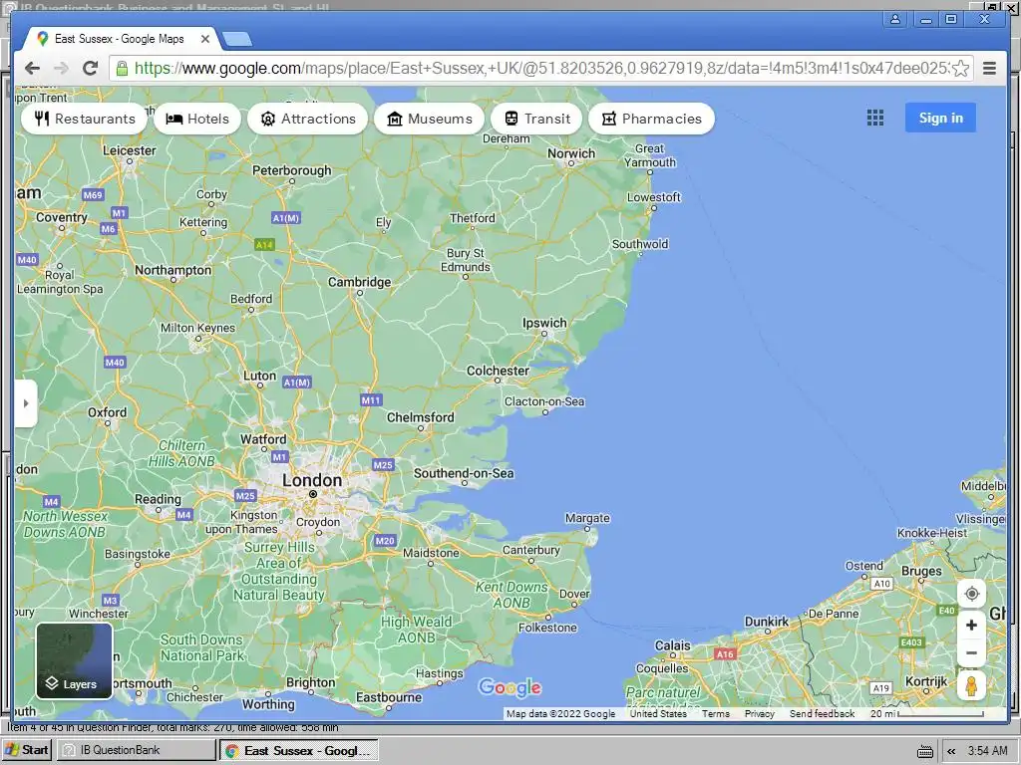1021x765 pixels.
Task: Click the Chrome user profile icon
Action: click(895, 19)
